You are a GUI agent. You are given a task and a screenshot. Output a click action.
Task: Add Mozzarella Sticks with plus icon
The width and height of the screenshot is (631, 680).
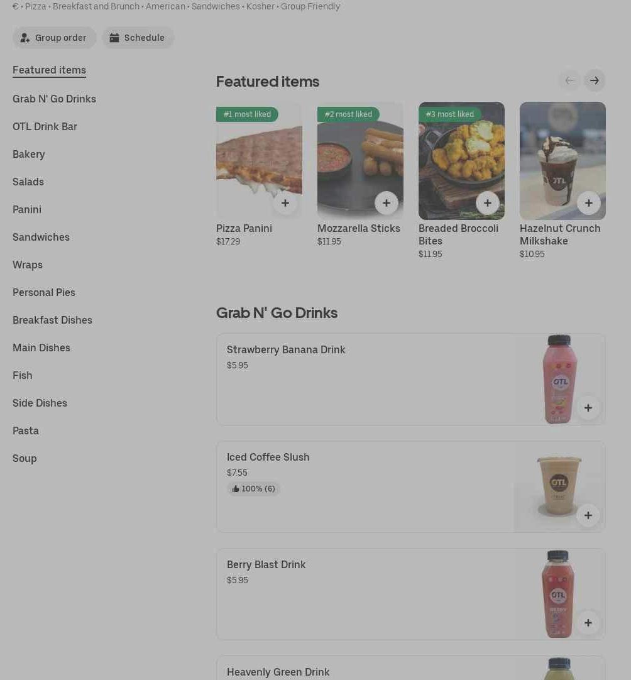[387, 203]
